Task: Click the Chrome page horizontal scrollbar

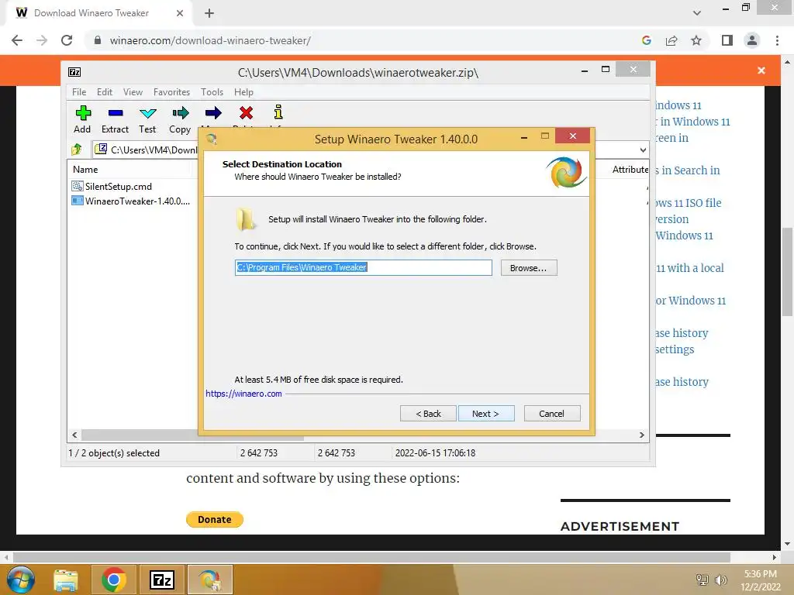Action: [x=371, y=558]
